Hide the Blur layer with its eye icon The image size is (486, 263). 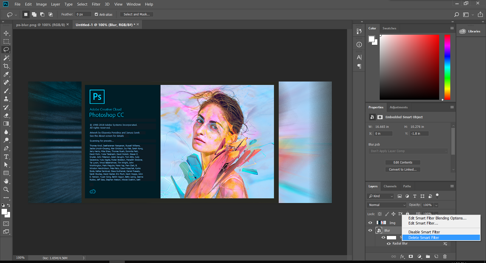click(x=370, y=231)
